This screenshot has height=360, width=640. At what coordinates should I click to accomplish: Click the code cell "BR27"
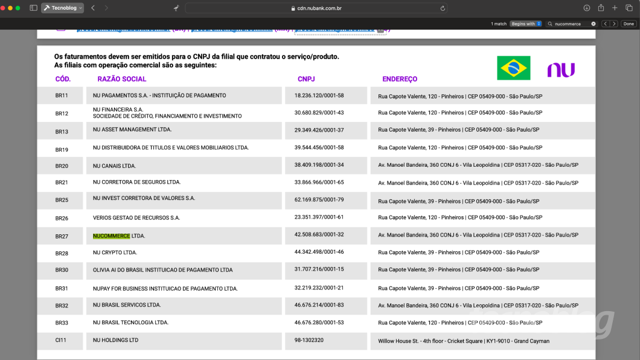pos(62,236)
